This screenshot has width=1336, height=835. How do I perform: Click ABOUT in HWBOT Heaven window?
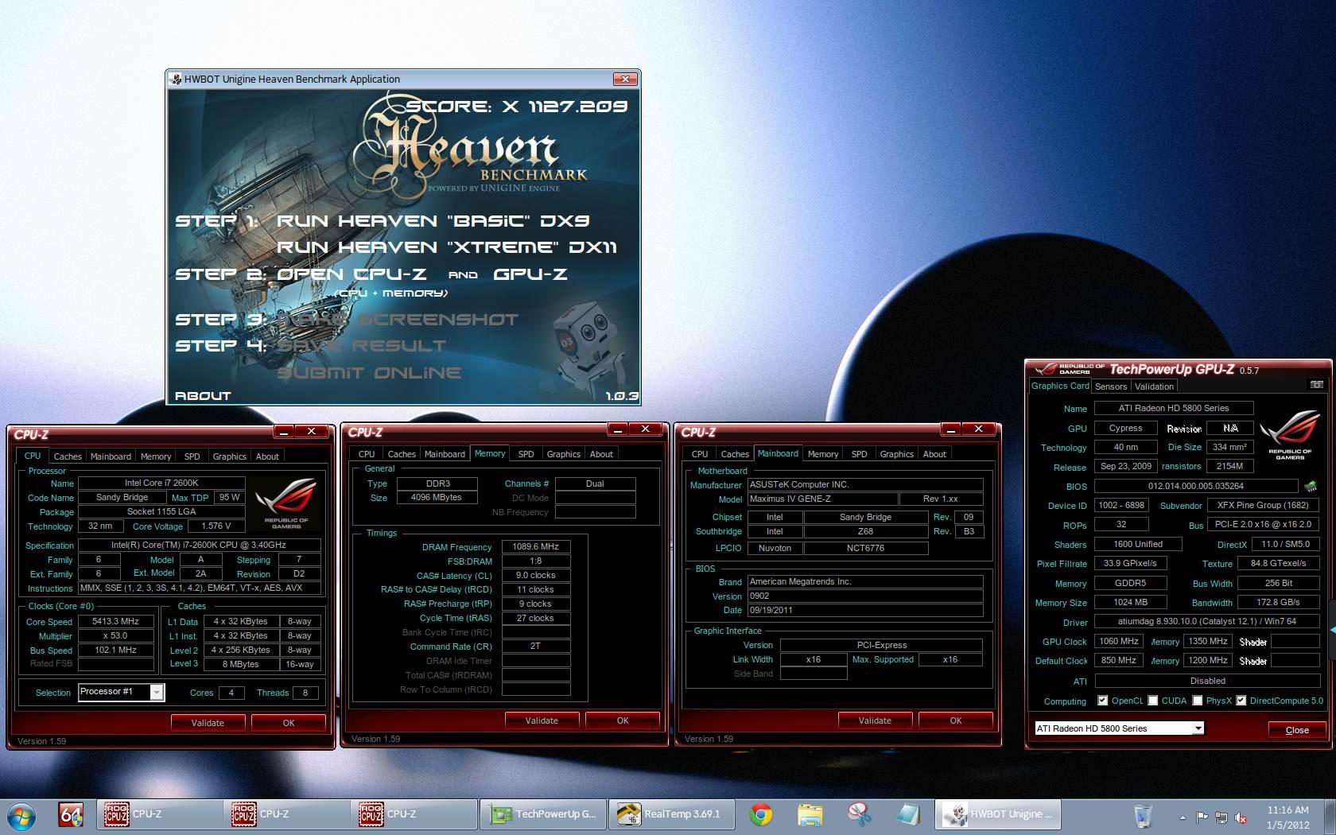point(203,395)
